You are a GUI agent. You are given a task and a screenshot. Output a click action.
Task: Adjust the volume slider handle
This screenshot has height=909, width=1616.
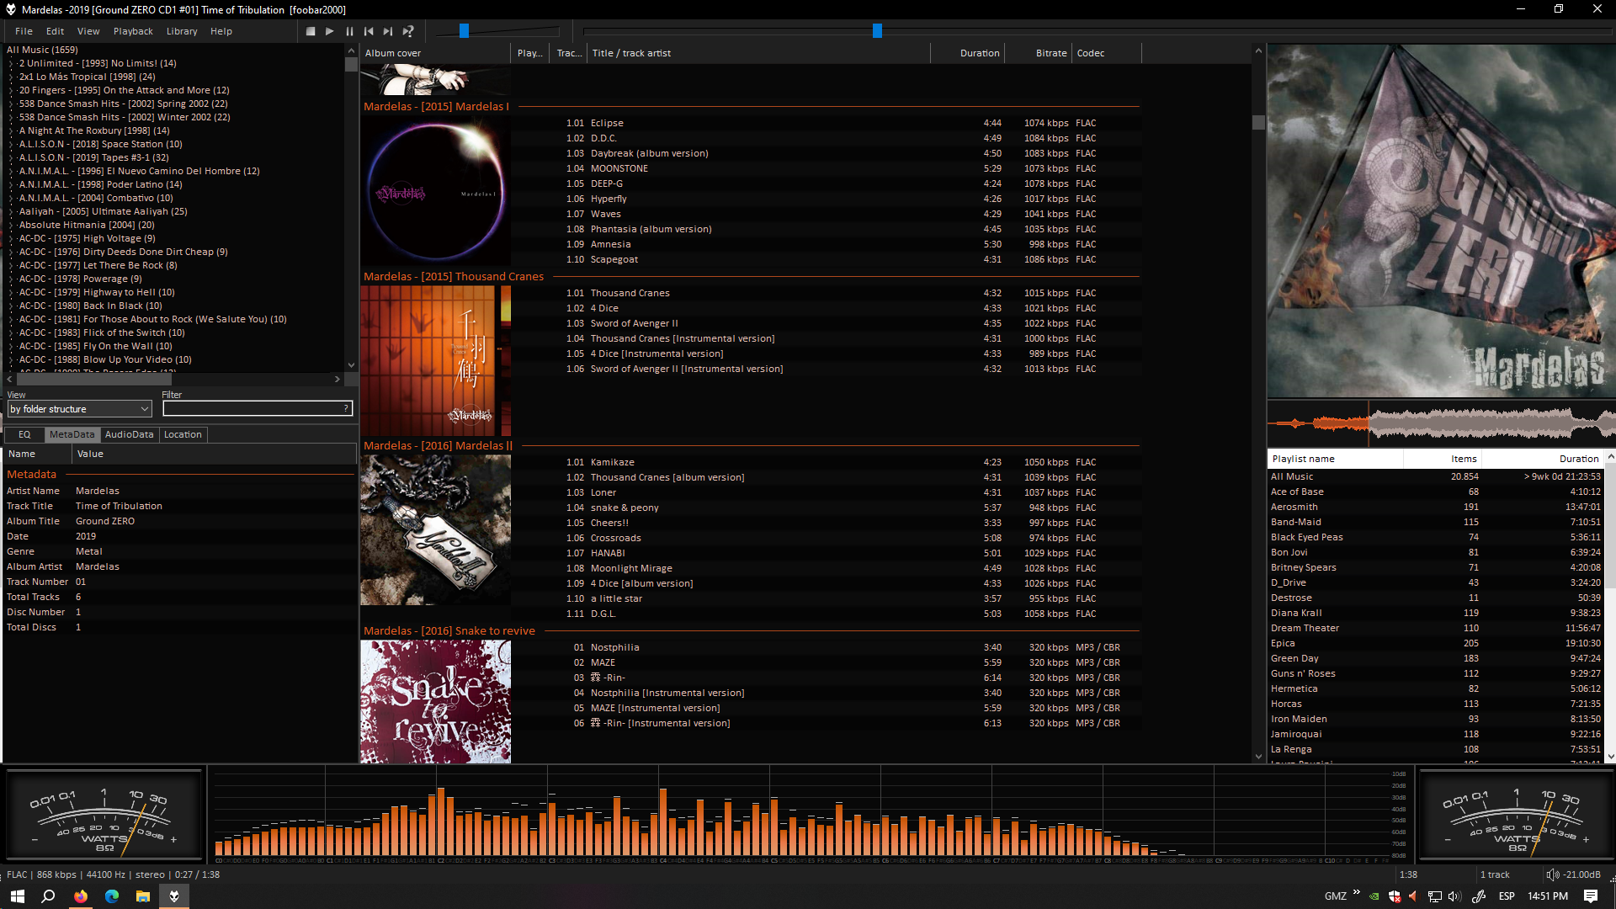[464, 31]
